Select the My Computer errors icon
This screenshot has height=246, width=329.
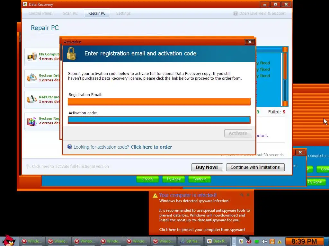click(32, 56)
